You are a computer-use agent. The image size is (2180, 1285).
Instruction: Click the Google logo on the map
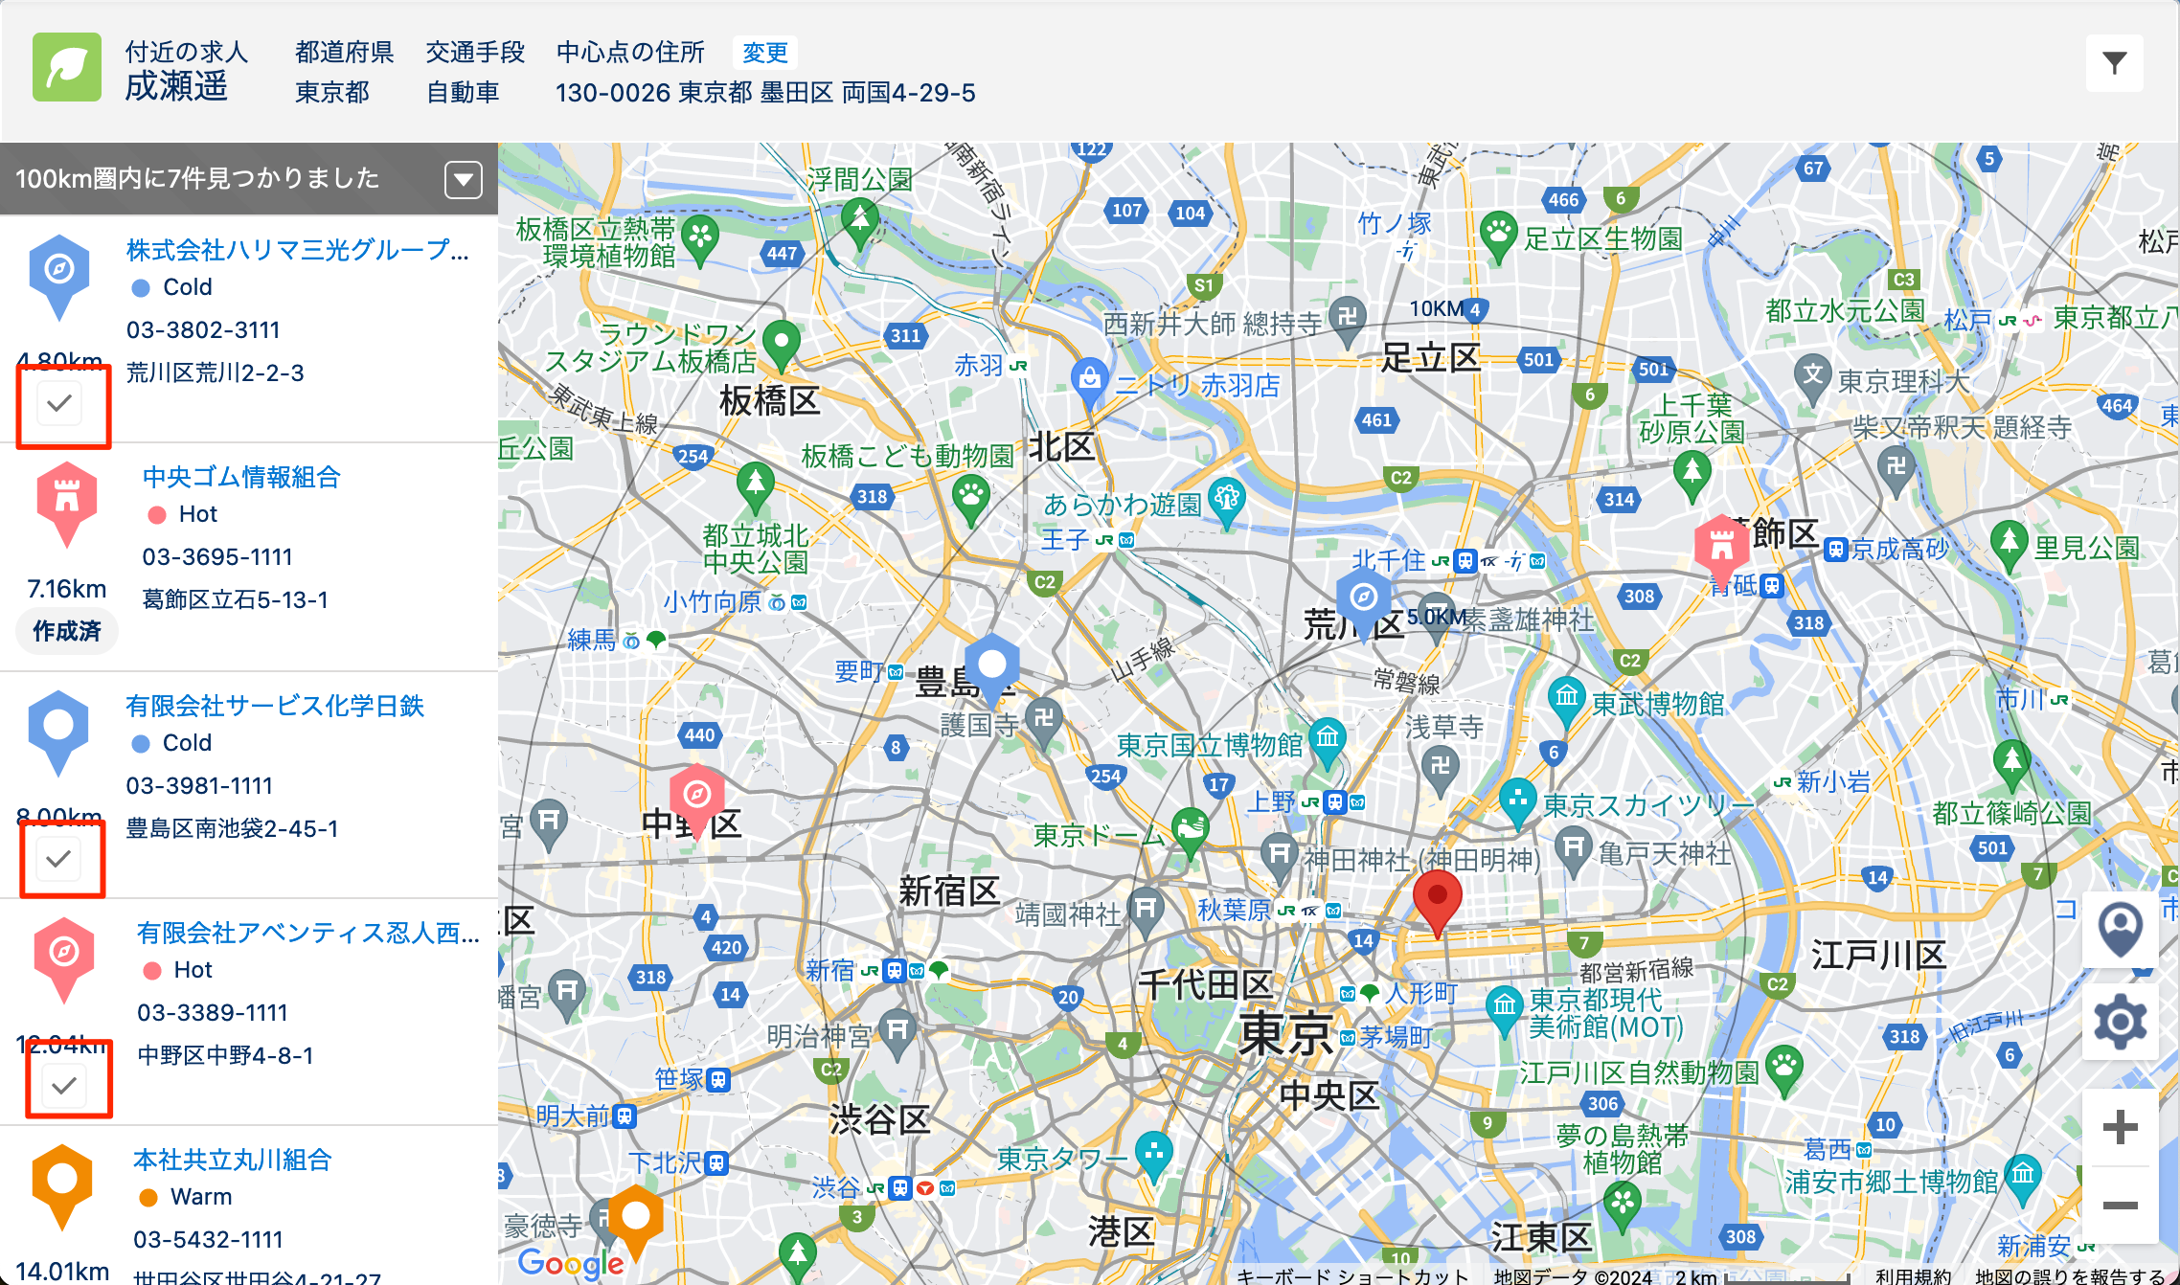coord(571,1264)
